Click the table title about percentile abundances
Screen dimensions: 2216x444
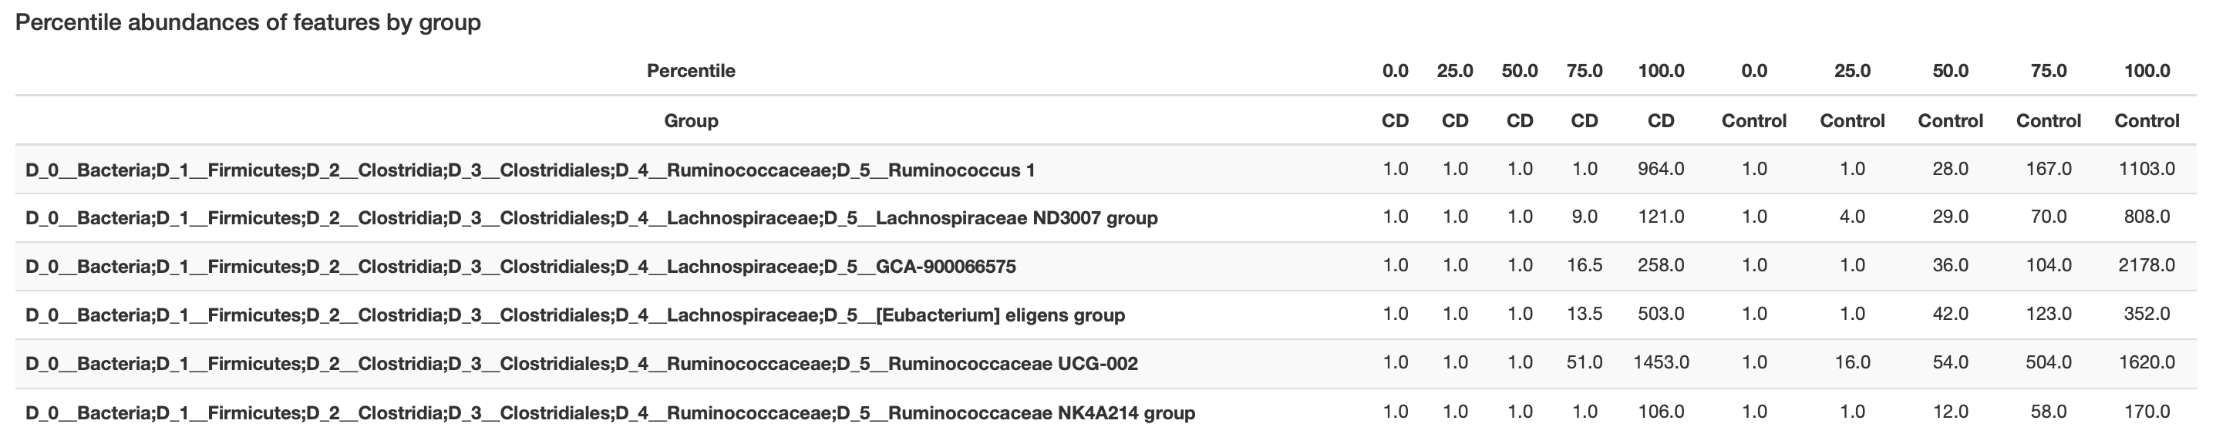(x=248, y=22)
